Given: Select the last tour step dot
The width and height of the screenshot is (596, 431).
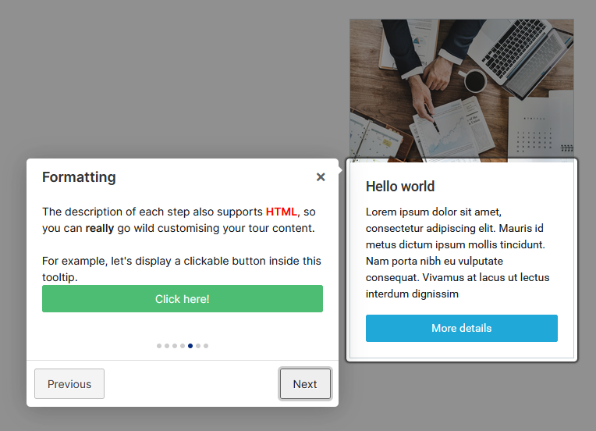Looking at the screenshot, I should tap(206, 346).
